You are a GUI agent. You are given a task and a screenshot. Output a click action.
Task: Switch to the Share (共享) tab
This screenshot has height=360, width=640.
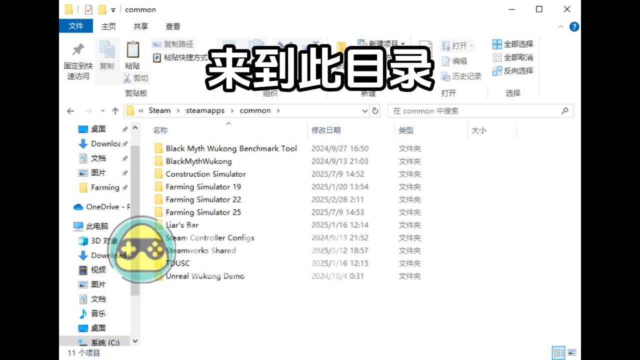[140, 26]
